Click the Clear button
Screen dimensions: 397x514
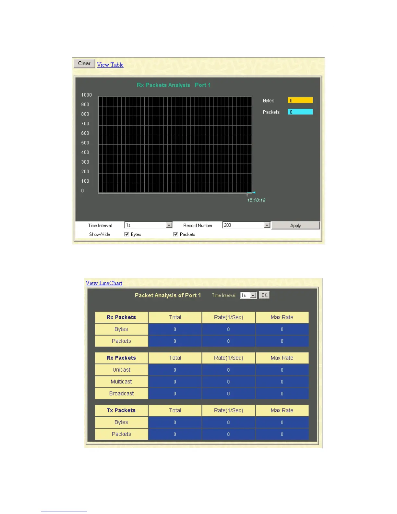point(84,64)
